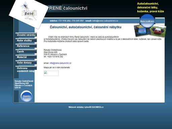The height and width of the screenshot is (129, 172).
Task: Click Renata Ondráčková name in main content
Action: (53, 50)
